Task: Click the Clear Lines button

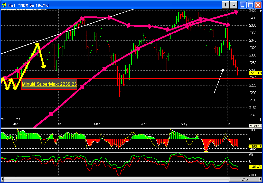Action: (x=256, y=126)
